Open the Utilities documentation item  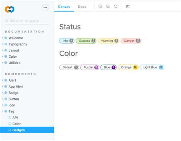point(15,63)
